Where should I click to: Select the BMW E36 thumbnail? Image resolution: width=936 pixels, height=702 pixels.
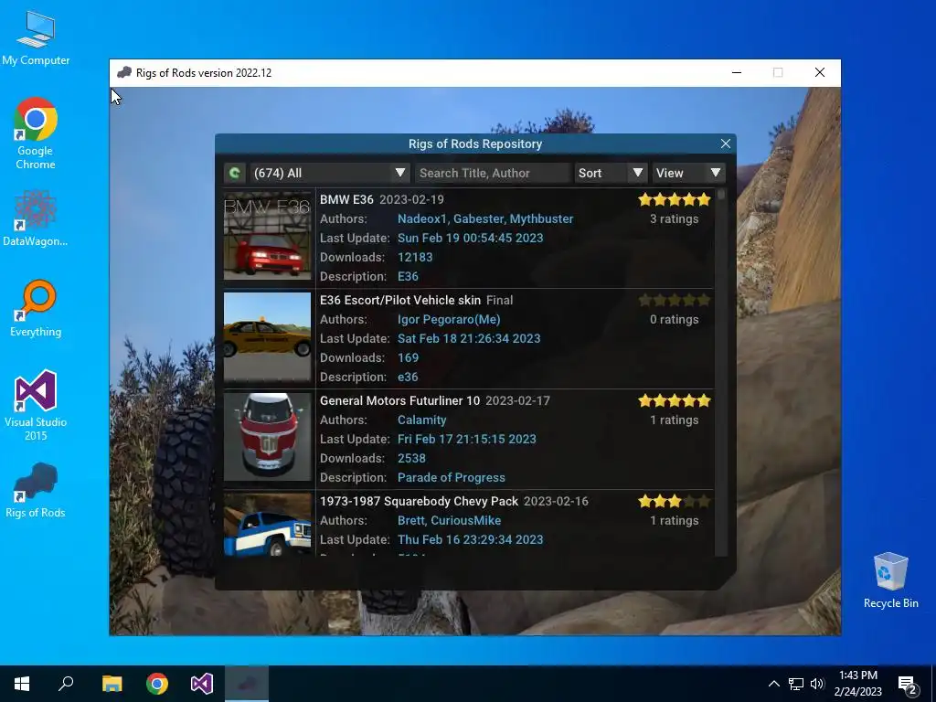coord(268,236)
